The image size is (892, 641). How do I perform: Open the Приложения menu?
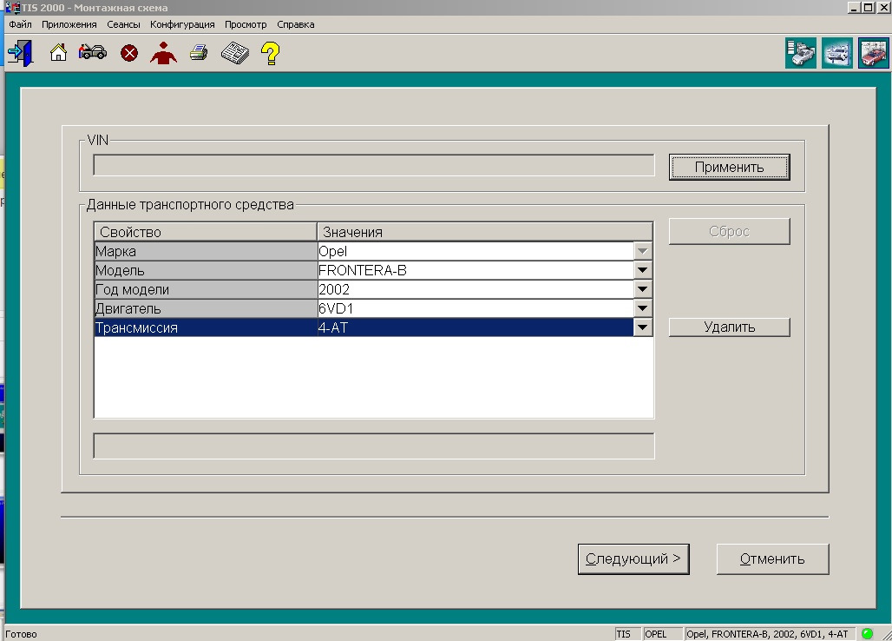[x=69, y=24]
